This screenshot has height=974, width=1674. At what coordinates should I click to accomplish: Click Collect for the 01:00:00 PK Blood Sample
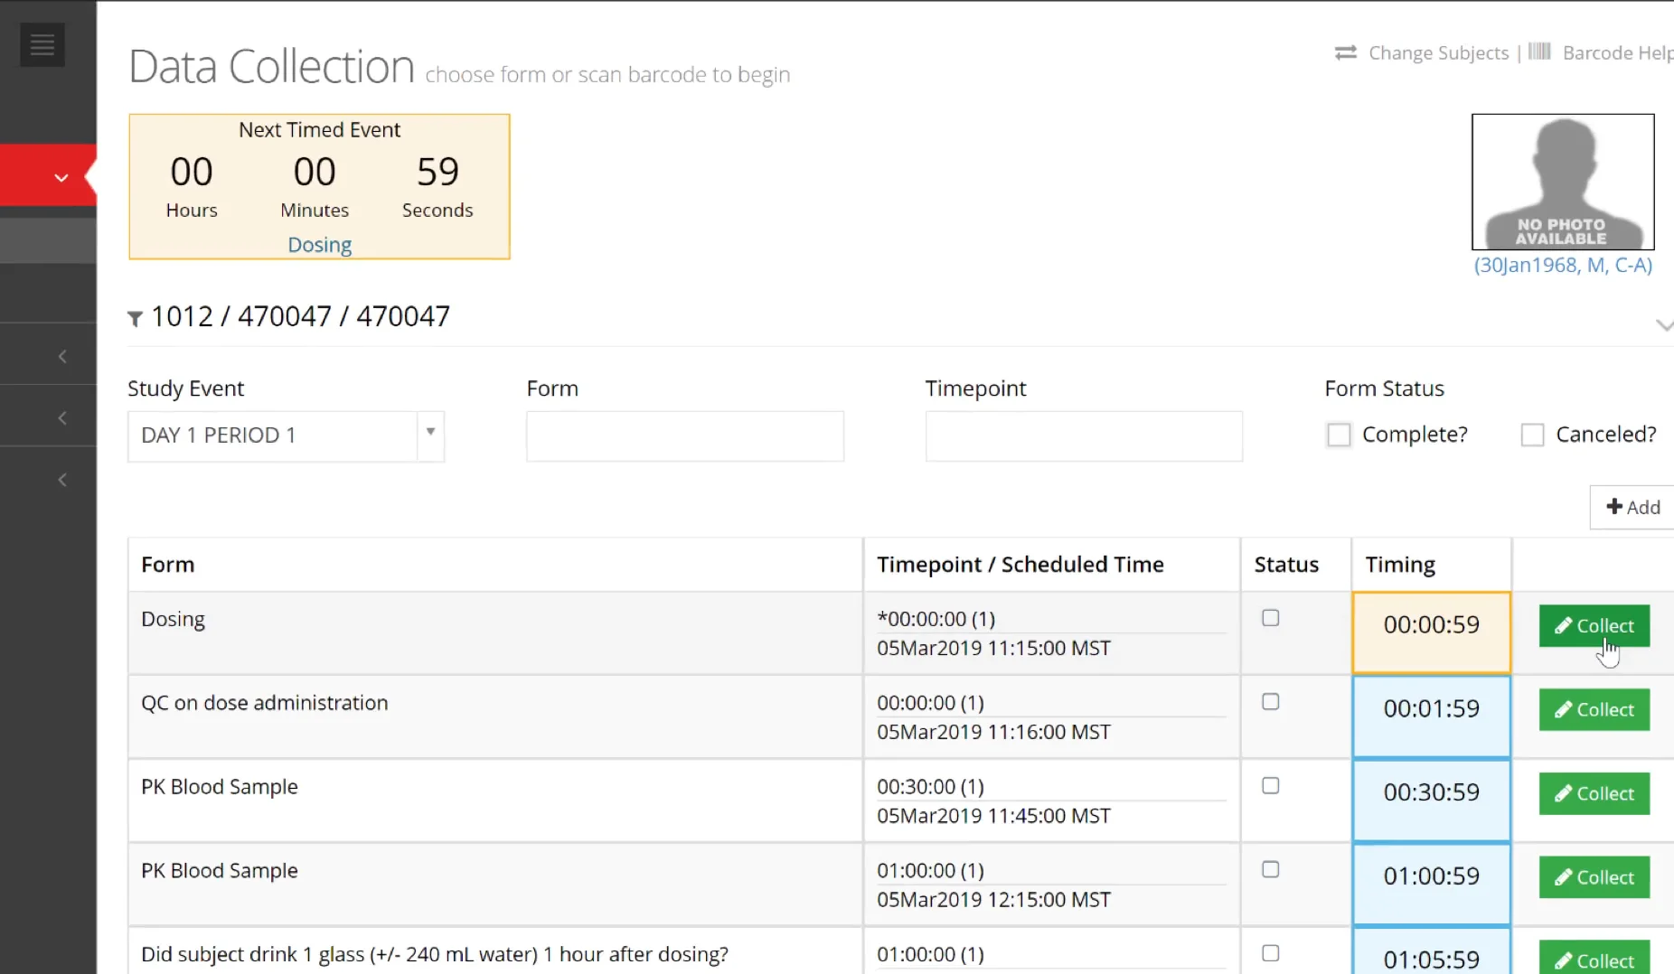point(1594,877)
